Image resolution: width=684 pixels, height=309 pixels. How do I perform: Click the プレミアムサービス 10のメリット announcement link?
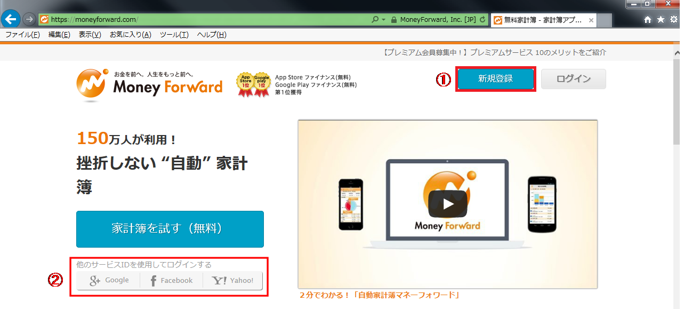(495, 52)
